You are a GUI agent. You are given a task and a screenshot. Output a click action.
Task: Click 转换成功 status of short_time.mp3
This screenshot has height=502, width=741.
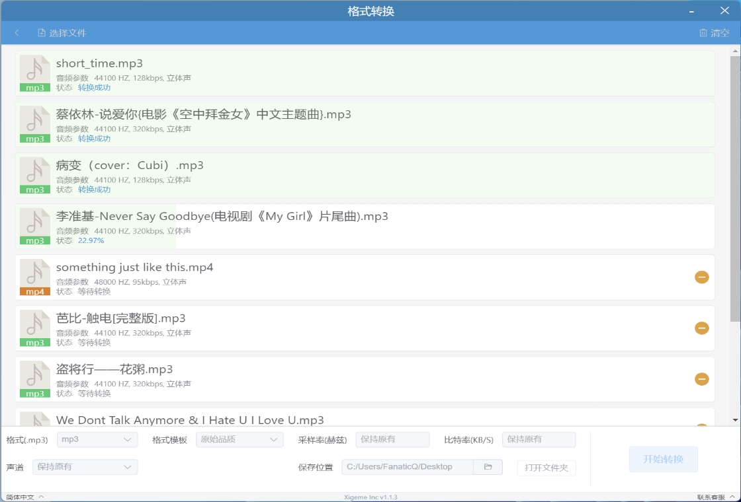pyautogui.click(x=94, y=88)
